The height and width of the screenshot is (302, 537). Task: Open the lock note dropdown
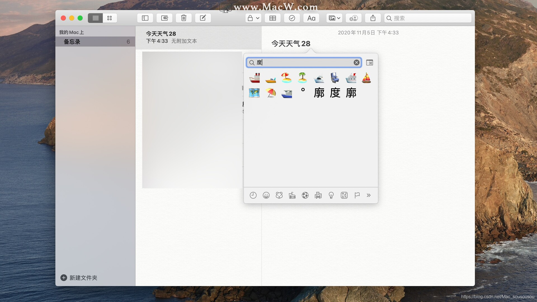253,18
